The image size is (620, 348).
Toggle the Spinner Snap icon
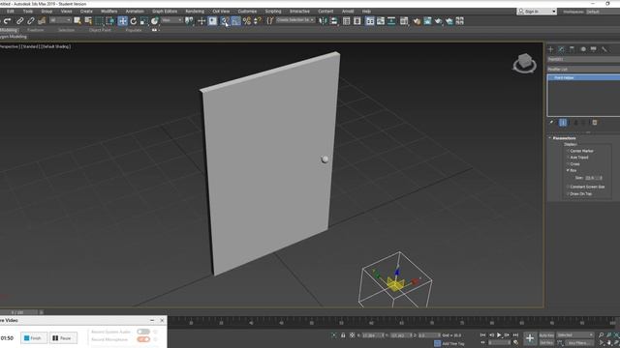coord(258,20)
